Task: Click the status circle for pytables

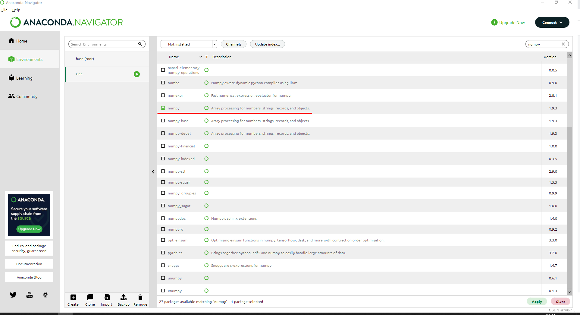Action: [206, 253]
